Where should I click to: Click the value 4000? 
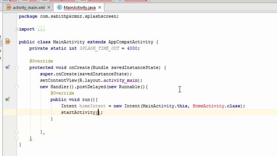(132, 48)
